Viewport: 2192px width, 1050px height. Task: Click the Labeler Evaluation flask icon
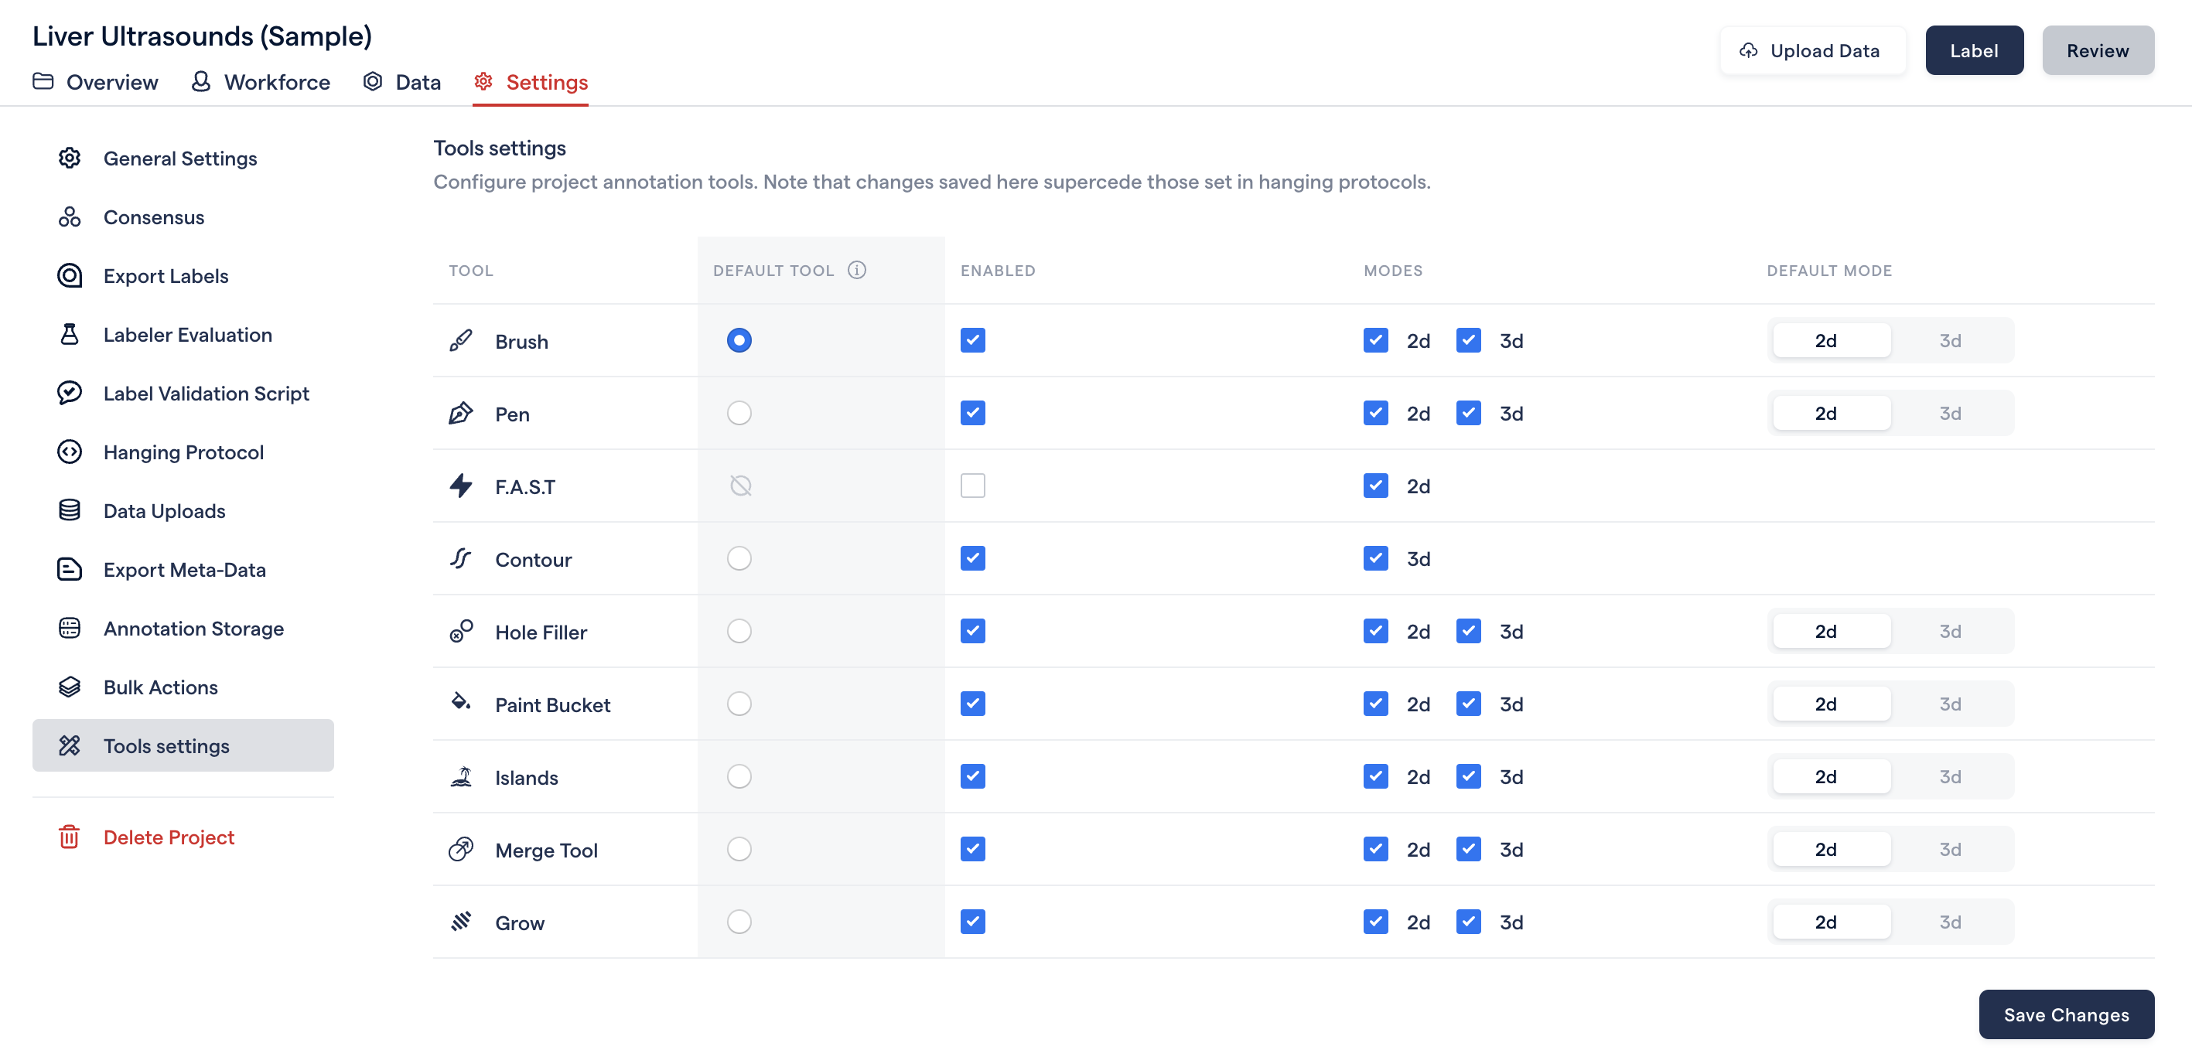pos(70,334)
